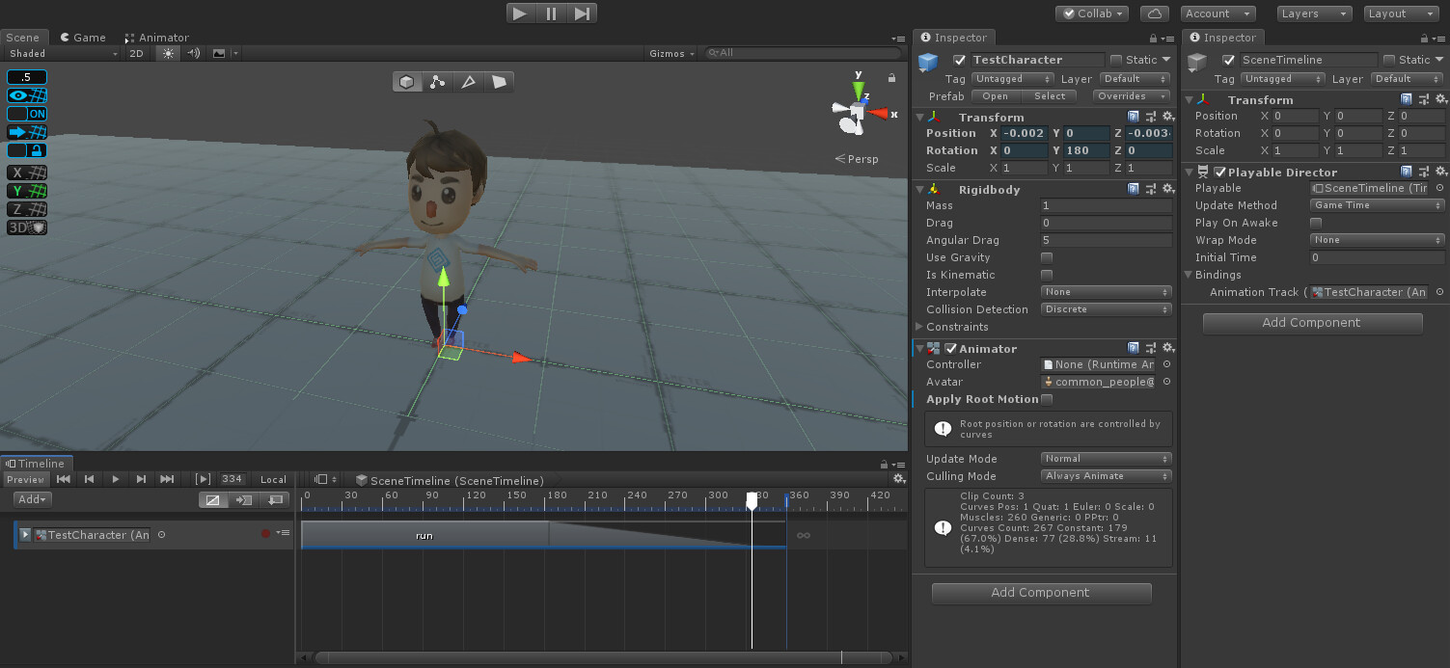Enable recording on the TestCharacter timeline track
Image resolution: width=1450 pixels, height=668 pixels.
pyautogui.click(x=265, y=534)
